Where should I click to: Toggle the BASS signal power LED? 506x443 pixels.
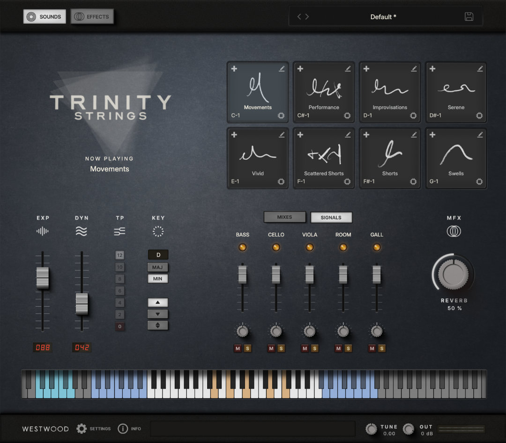point(242,247)
